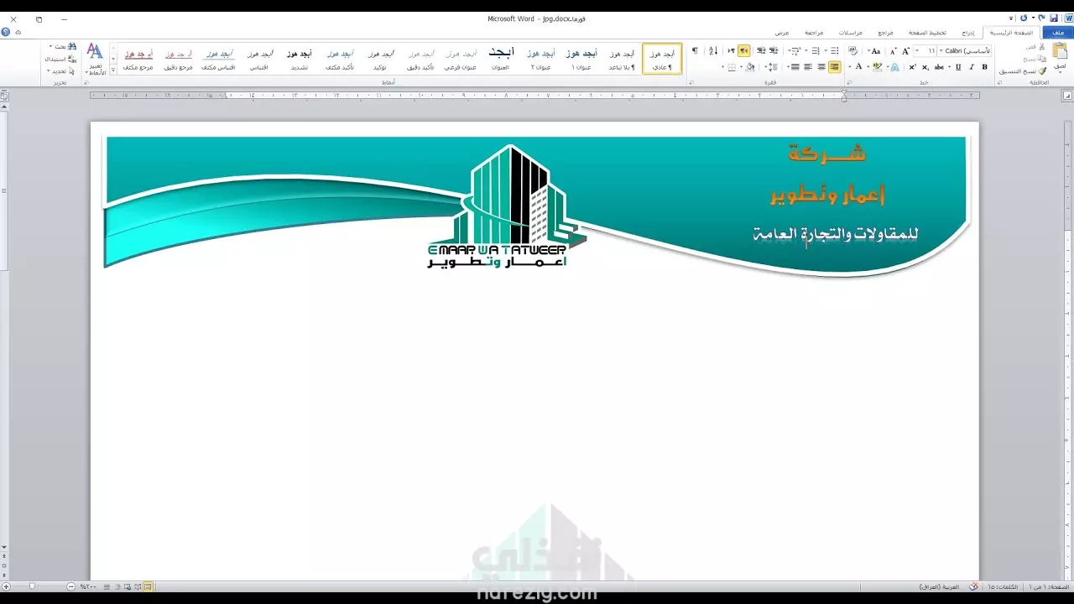Click the font color A button

[858, 67]
